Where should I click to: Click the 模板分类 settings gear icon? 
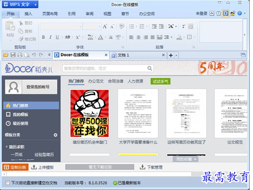click(56, 135)
